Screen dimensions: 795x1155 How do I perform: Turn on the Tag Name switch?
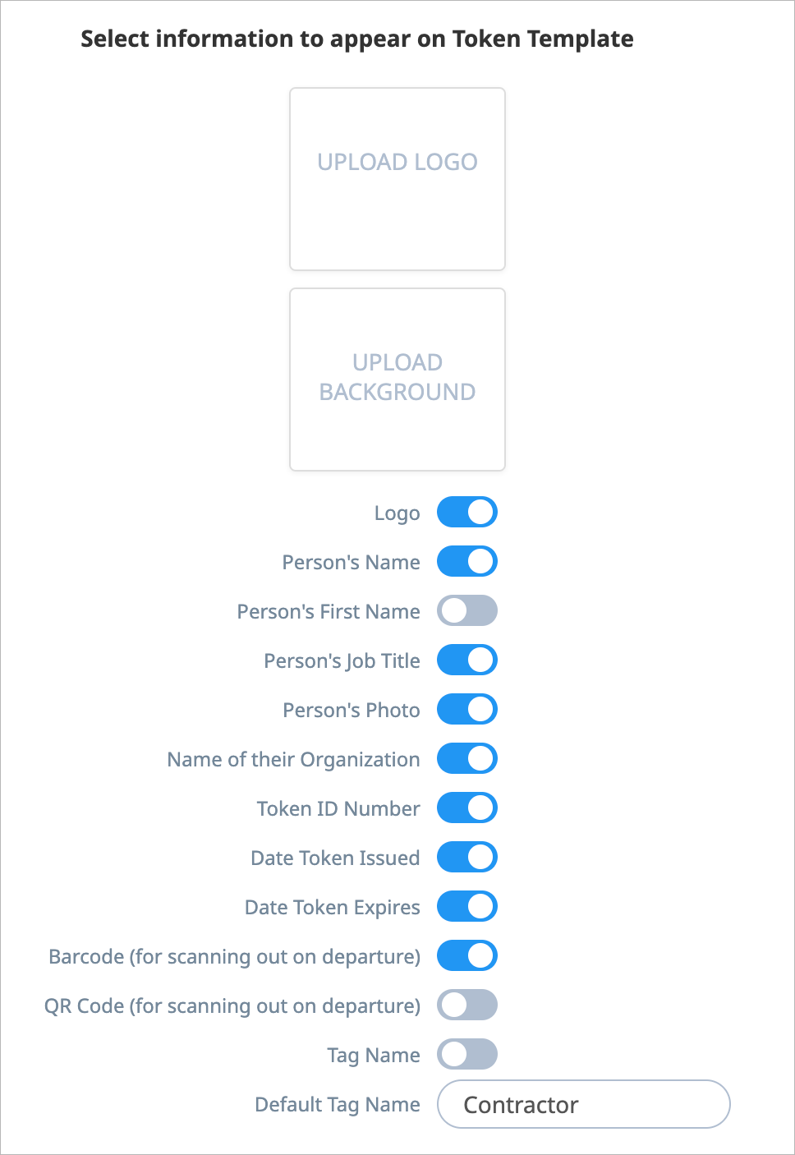click(467, 1054)
